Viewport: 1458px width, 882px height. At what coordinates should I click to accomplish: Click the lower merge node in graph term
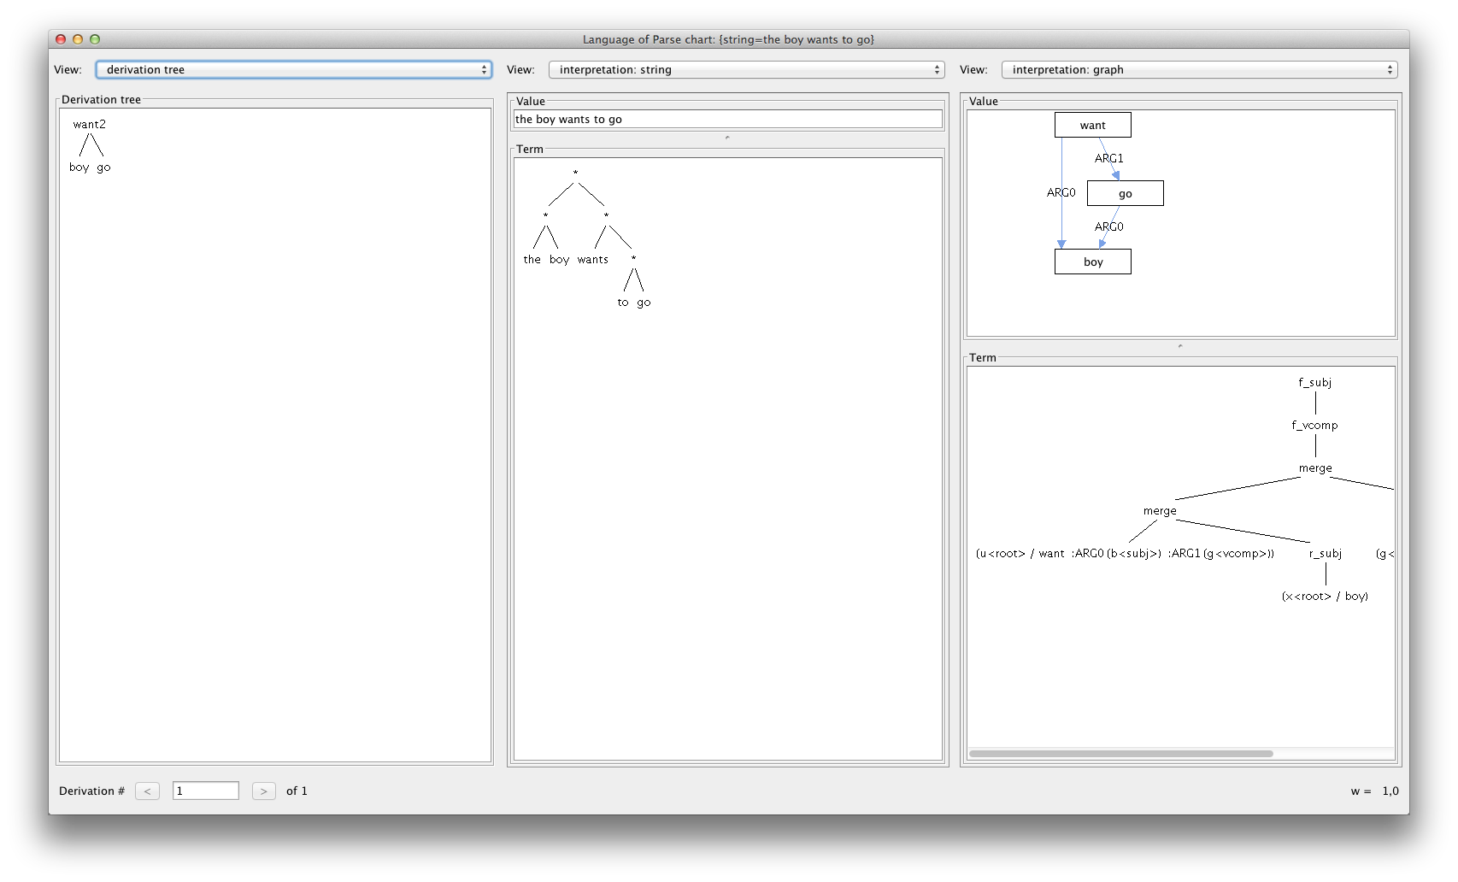click(1160, 510)
